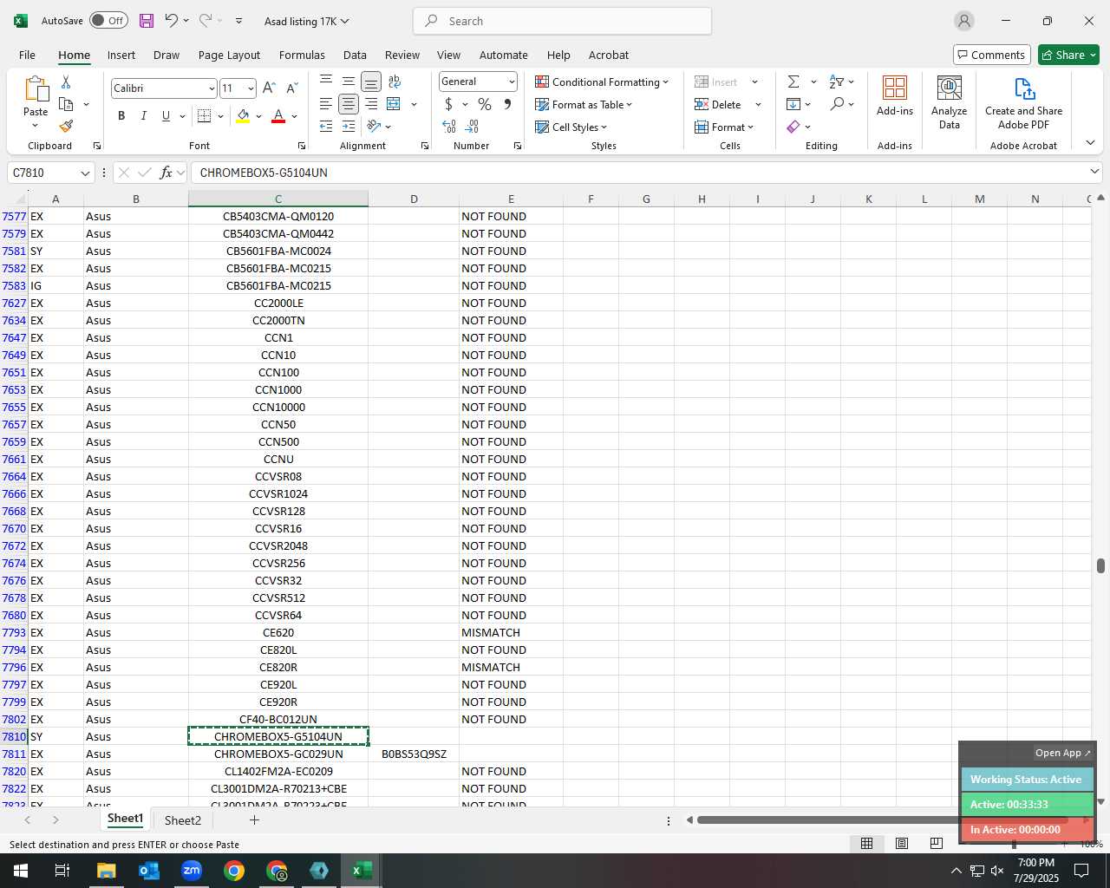Image resolution: width=1110 pixels, height=888 pixels.
Task: Toggle the AutoSave switch
Action: pyautogui.click(x=108, y=21)
